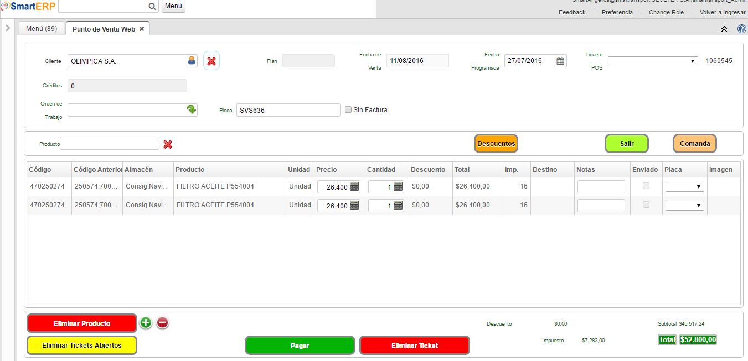Open the help question mark icon
The height and width of the screenshot is (361, 748).
(x=741, y=29)
